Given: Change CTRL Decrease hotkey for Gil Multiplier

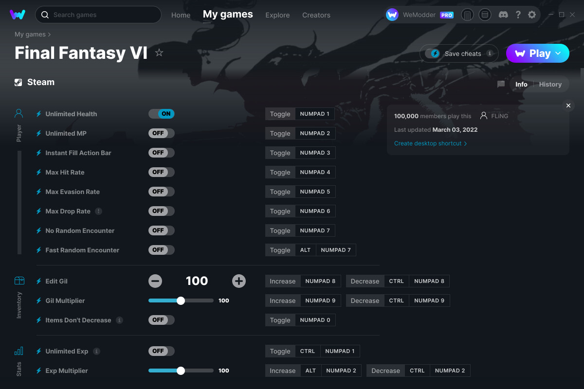Looking at the screenshot, I should coord(397,301).
